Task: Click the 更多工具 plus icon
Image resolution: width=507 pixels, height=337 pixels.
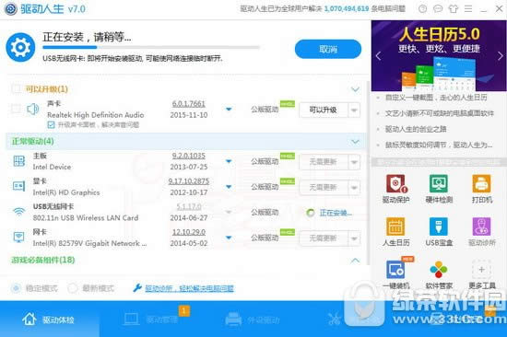Action: (x=482, y=270)
